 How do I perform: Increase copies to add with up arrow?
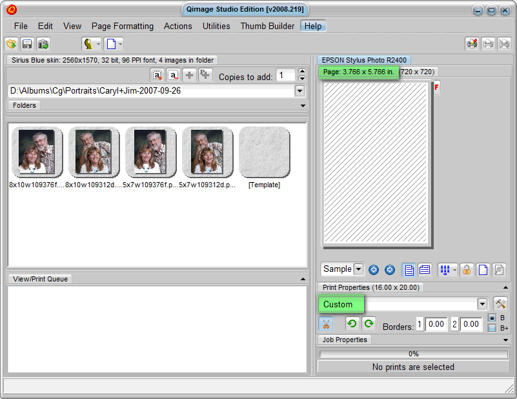pyautogui.click(x=302, y=72)
